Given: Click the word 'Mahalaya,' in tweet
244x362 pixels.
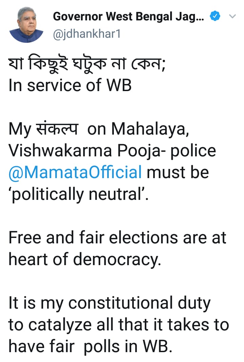Looking at the screenshot, I should [x=150, y=129].
